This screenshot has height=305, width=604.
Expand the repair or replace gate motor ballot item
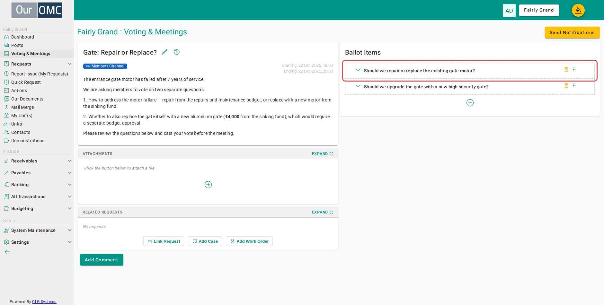coord(358,70)
